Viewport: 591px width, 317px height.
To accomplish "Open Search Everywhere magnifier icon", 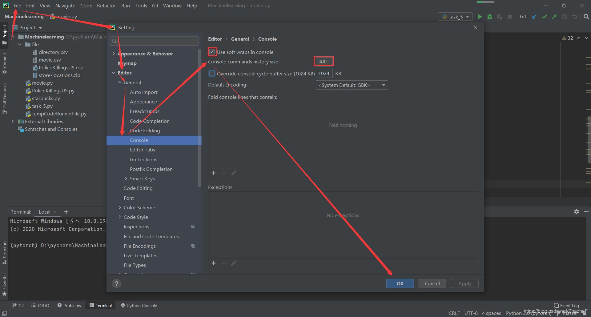I will pyautogui.click(x=586, y=17).
